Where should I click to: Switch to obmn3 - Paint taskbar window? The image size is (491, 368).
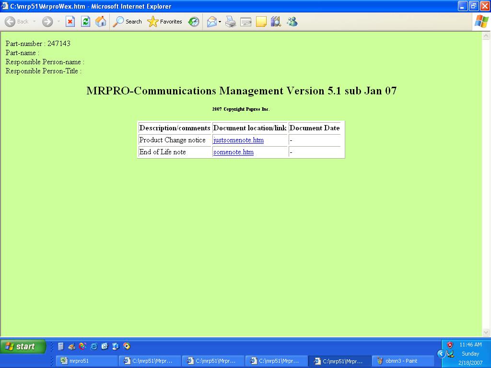pyautogui.click(x=403, y=361)
